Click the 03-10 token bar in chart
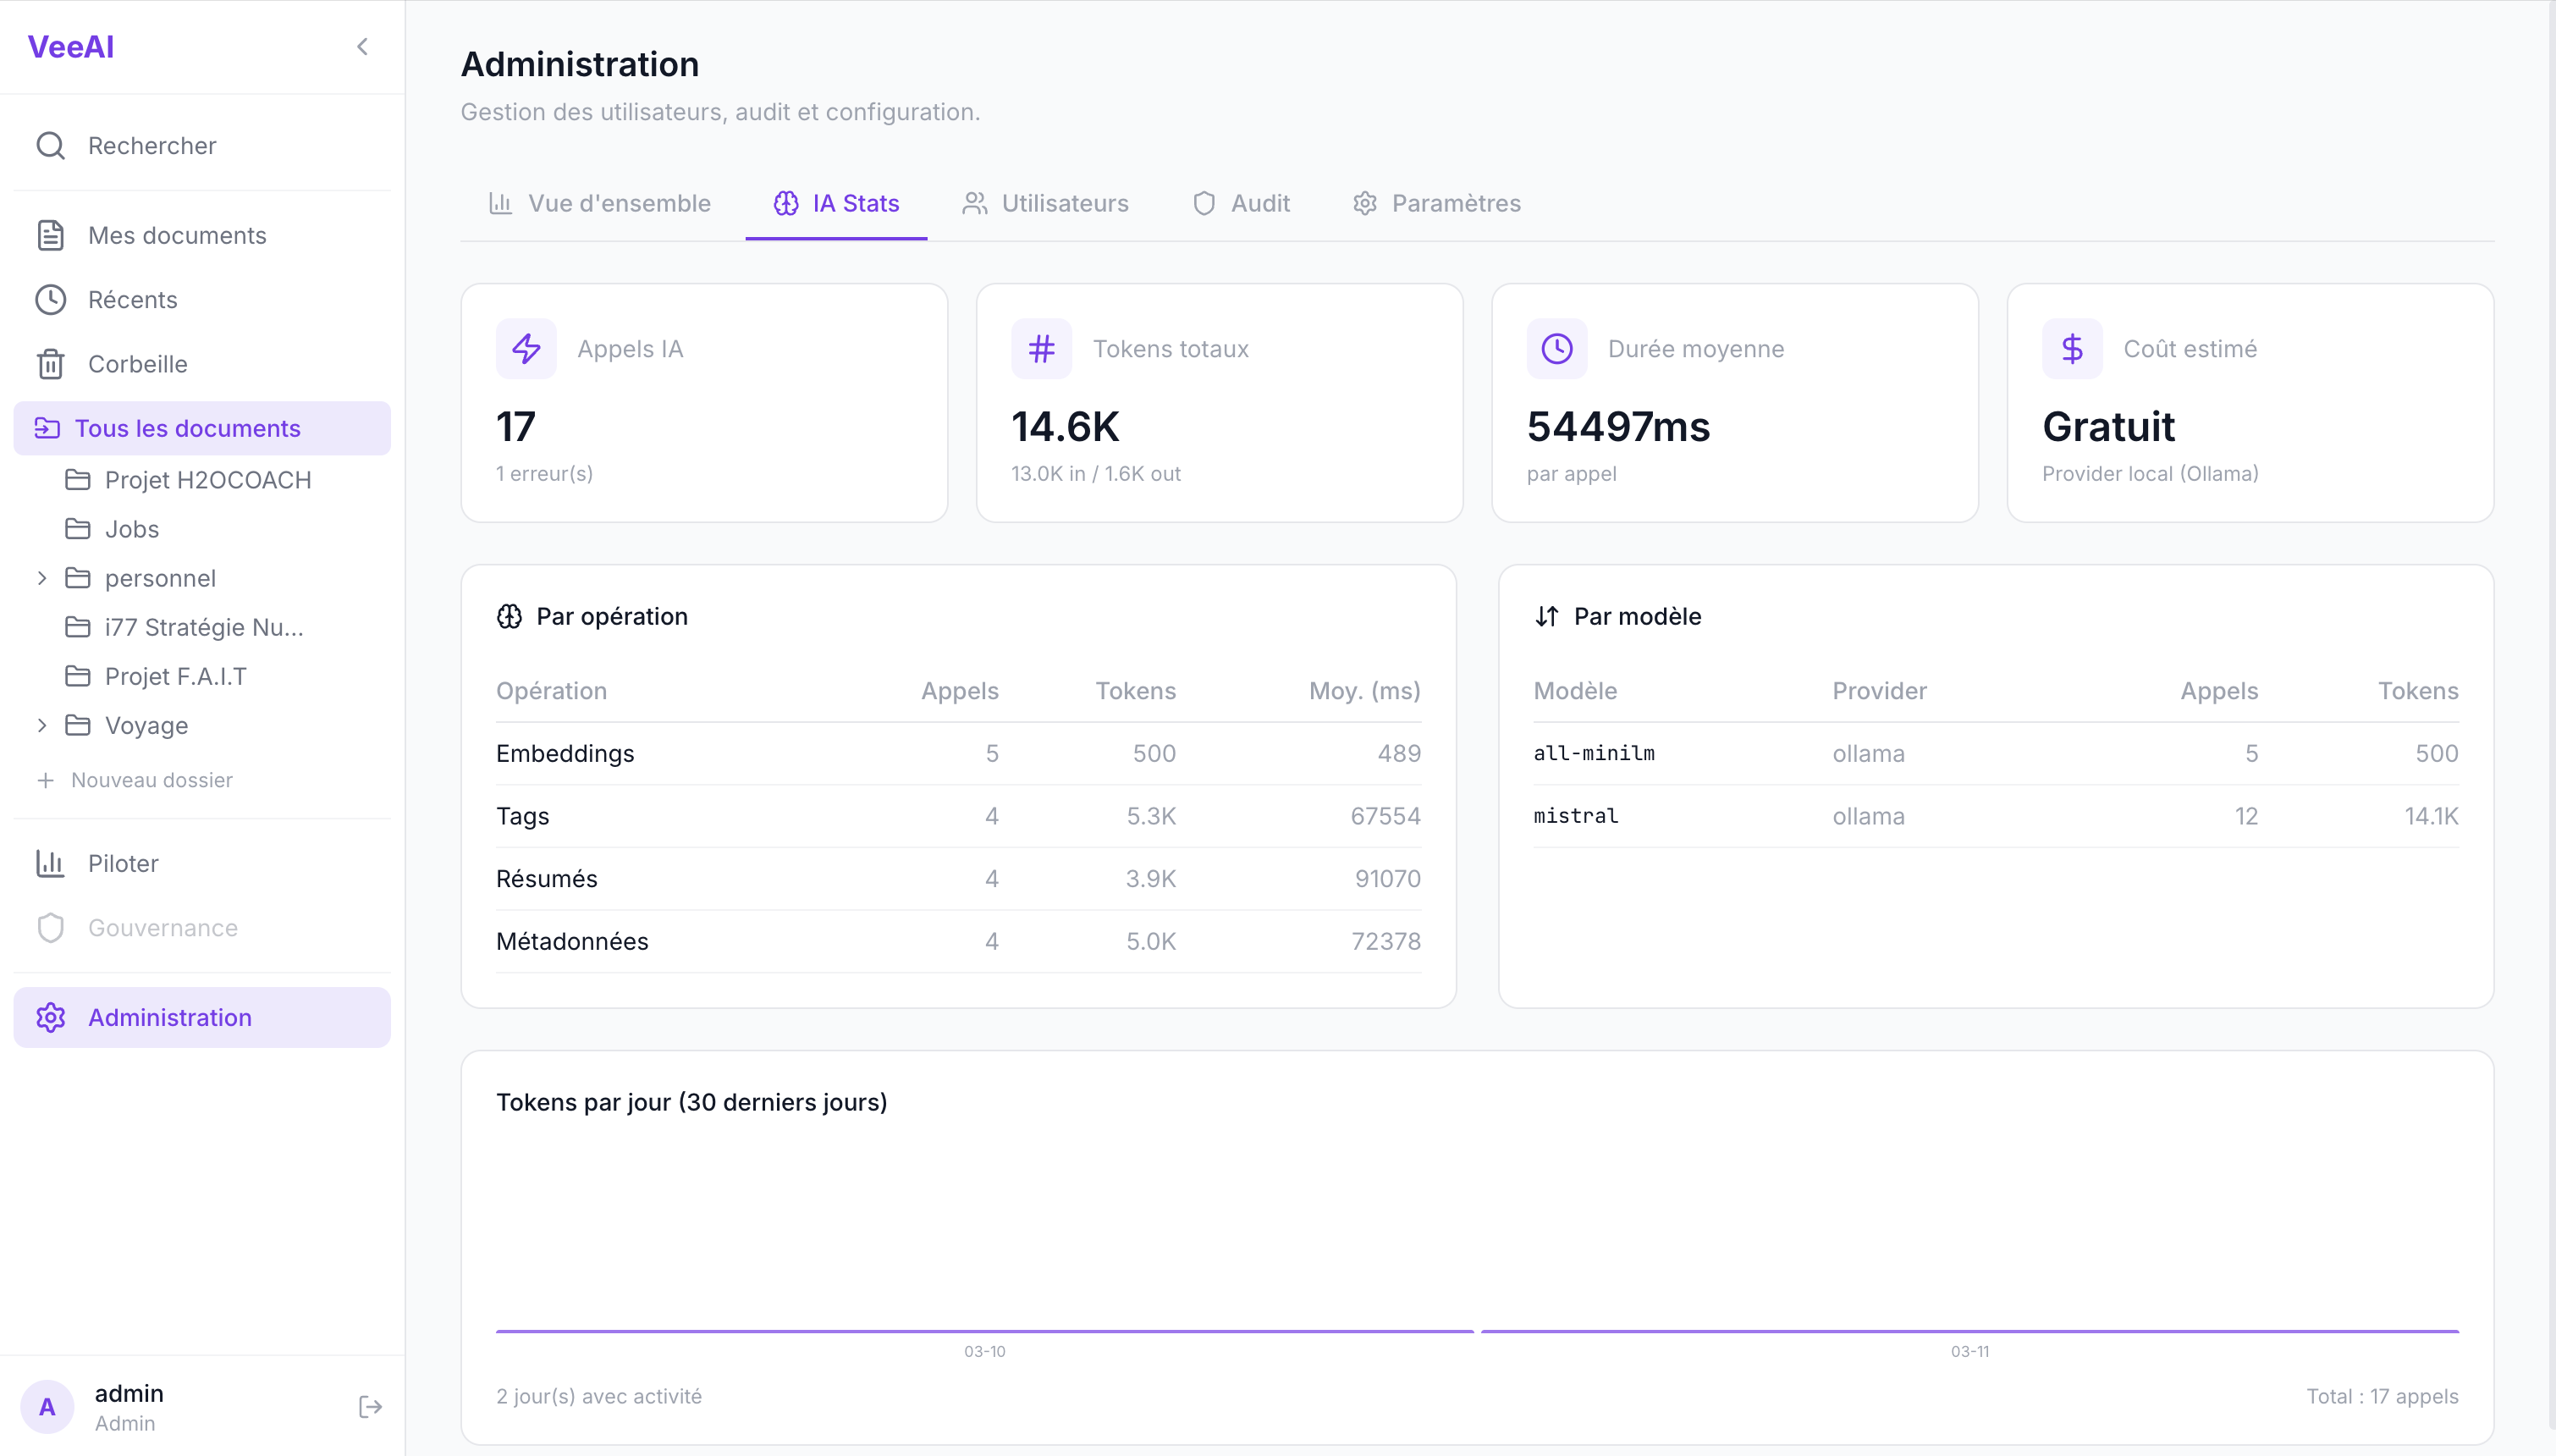Screen dimensions: 2556x1456 (984, 1331)
